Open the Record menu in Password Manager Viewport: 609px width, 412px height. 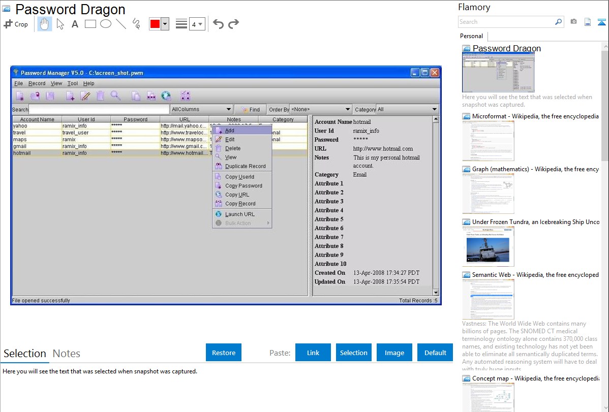coord(37,83)
